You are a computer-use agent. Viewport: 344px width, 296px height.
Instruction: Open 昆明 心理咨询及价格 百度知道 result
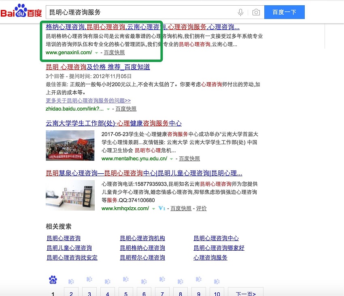[x=98, y=67]
